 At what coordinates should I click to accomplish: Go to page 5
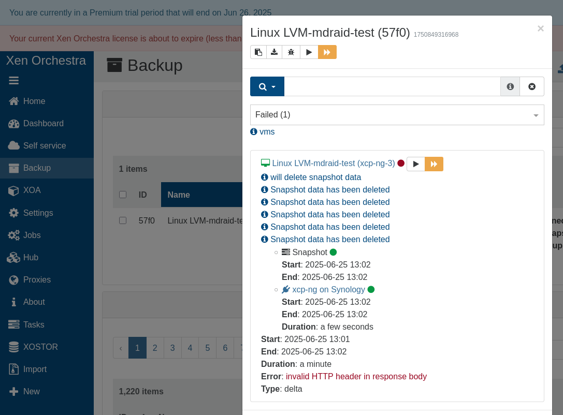(208, 348)
